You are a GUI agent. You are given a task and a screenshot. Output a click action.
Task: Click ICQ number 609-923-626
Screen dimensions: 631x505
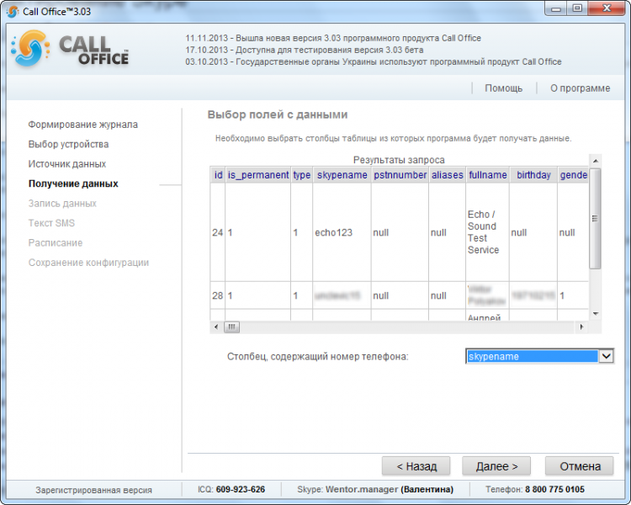tap(241, 489)
